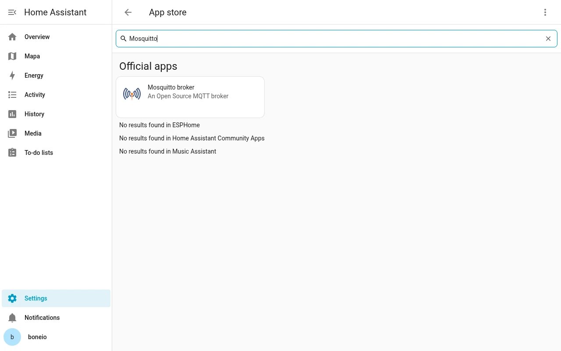Select Media in the sidebar

[56, 133]
